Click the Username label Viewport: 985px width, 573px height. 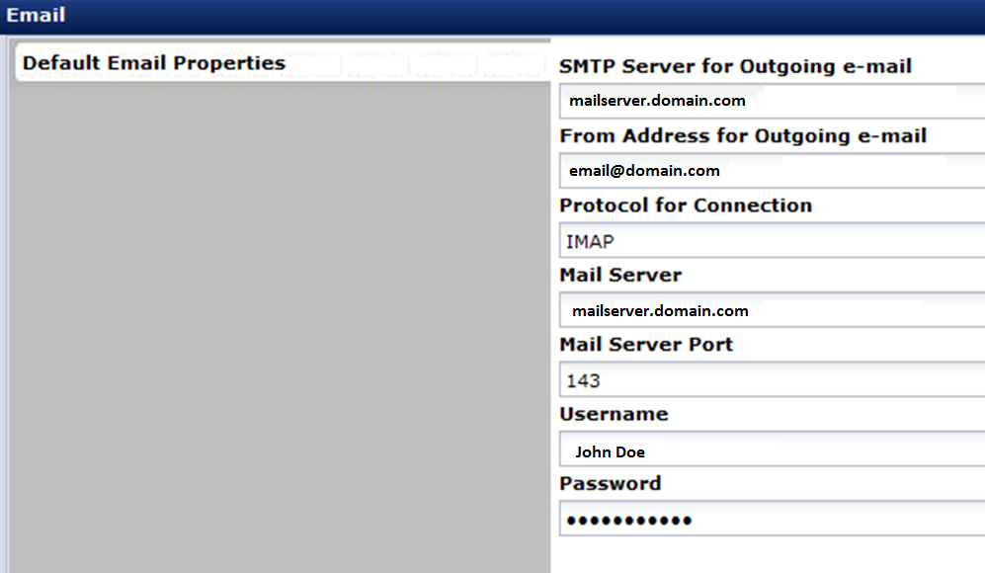coord(614,414)
